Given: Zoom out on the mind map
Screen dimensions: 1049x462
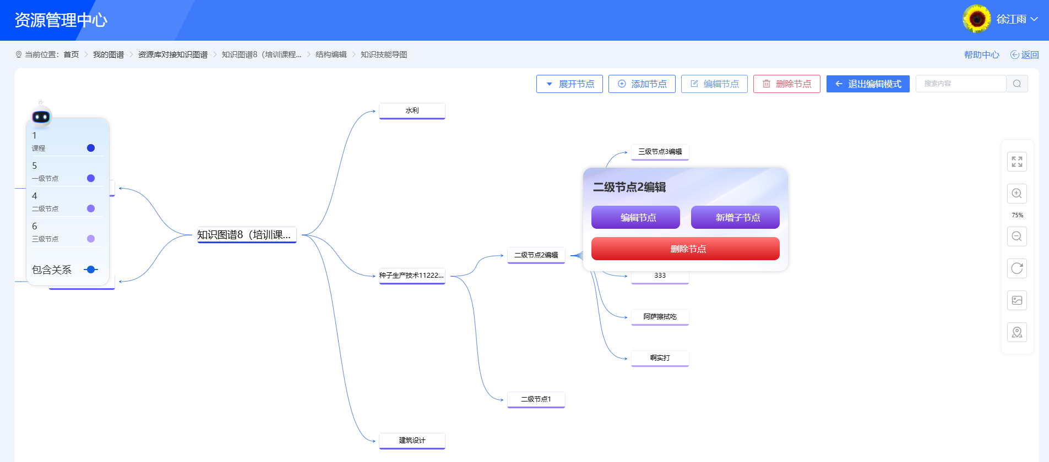Looking at the screenshot, I should click(x=1017, y=237).
